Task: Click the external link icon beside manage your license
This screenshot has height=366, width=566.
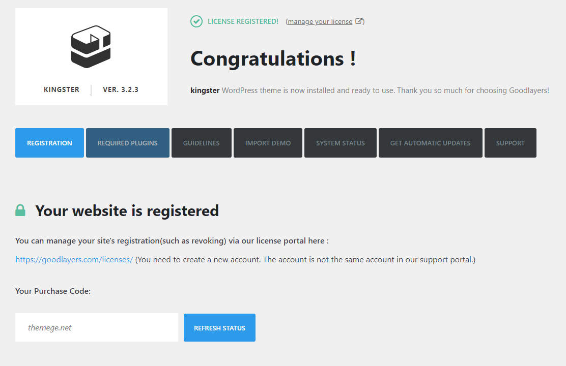Action: click(x=359, y=21)
